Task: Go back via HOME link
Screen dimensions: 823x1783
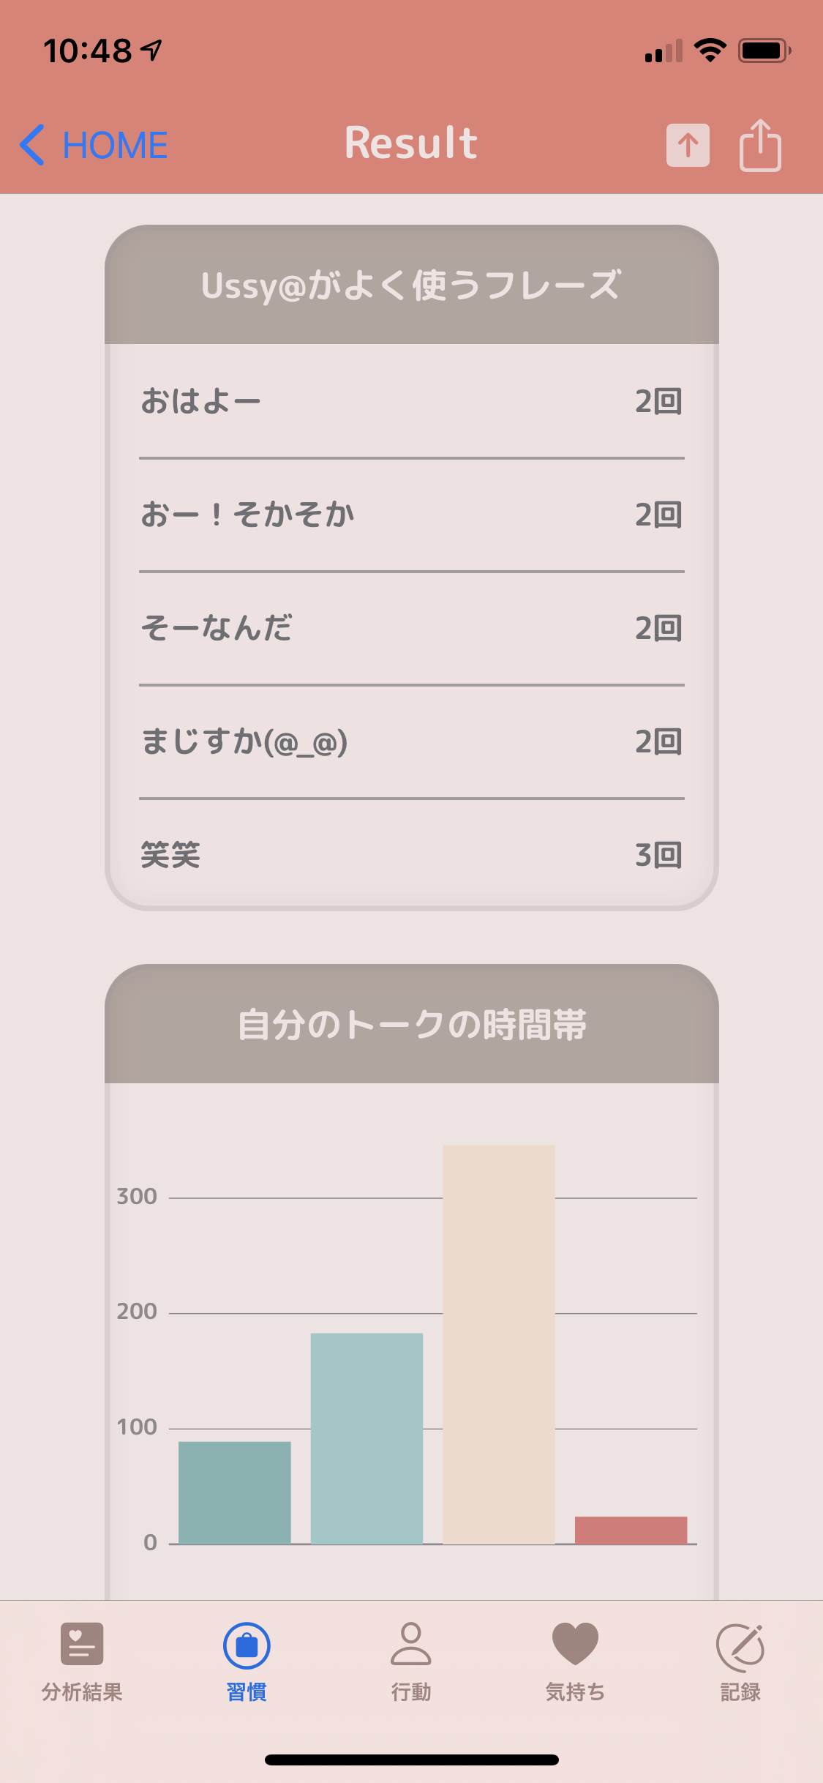Action: (x=115, y=145)
